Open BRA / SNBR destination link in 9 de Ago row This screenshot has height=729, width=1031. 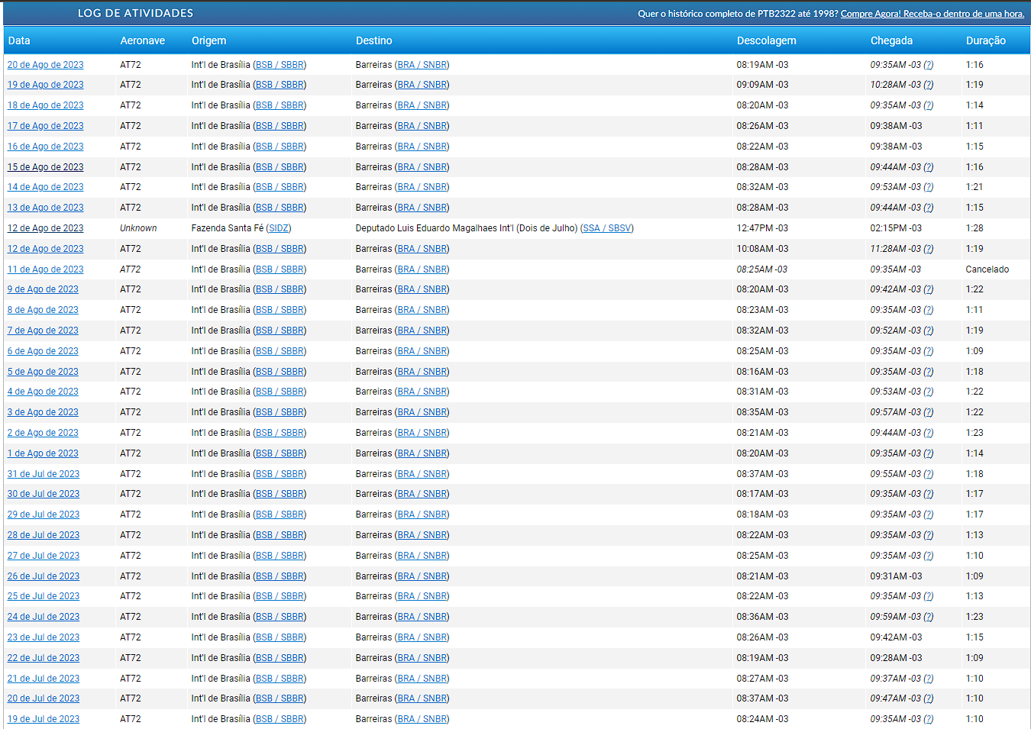coord(422,289)
